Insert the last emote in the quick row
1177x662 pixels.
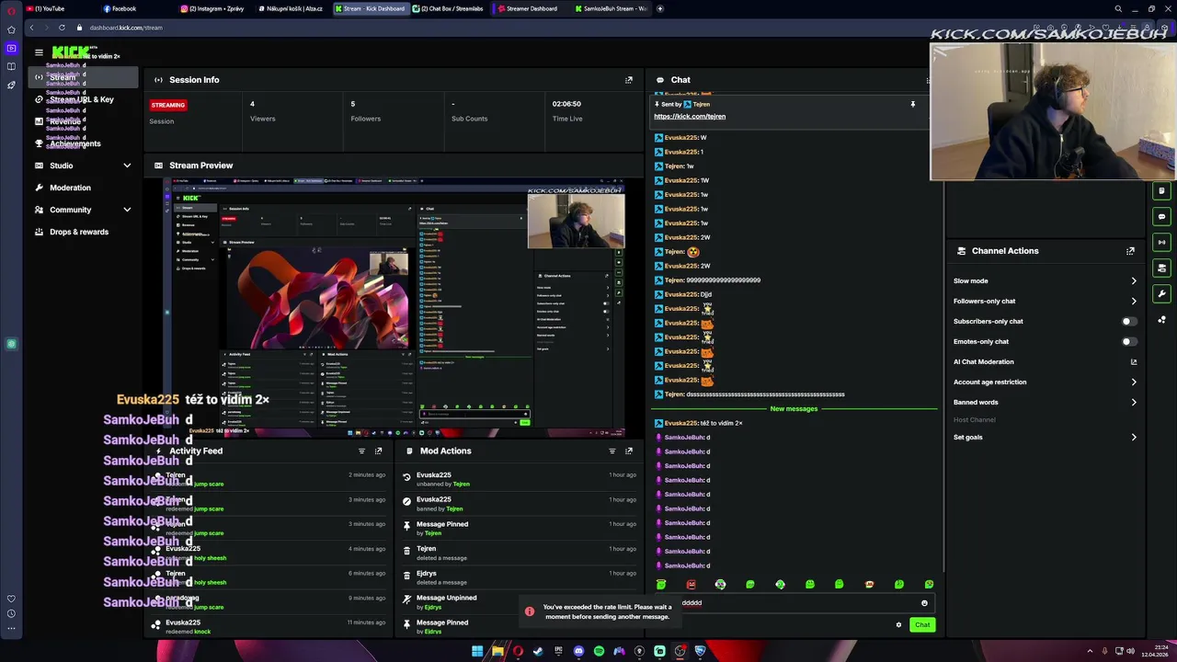pos(929,585)
